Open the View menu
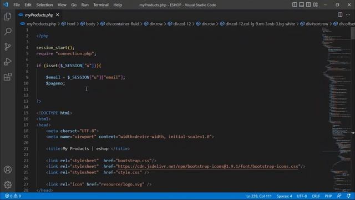355x200 pixels. tap(62, 5)
